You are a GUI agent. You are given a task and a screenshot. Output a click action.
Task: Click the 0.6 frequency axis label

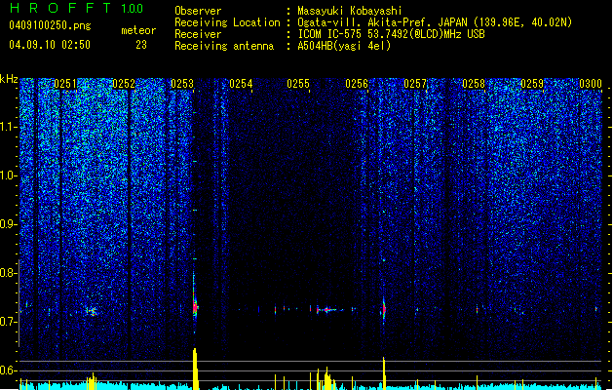(x=9, y=370)
